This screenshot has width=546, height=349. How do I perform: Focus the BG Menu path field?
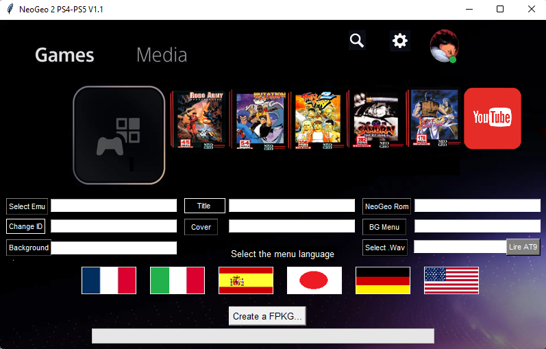pos(477,226)
